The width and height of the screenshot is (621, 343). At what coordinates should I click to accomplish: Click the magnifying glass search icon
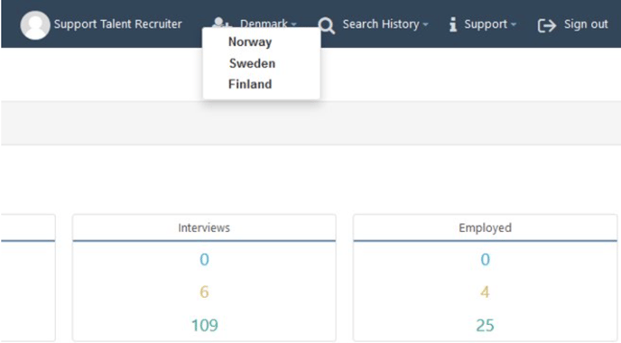[x=327, y=25]
